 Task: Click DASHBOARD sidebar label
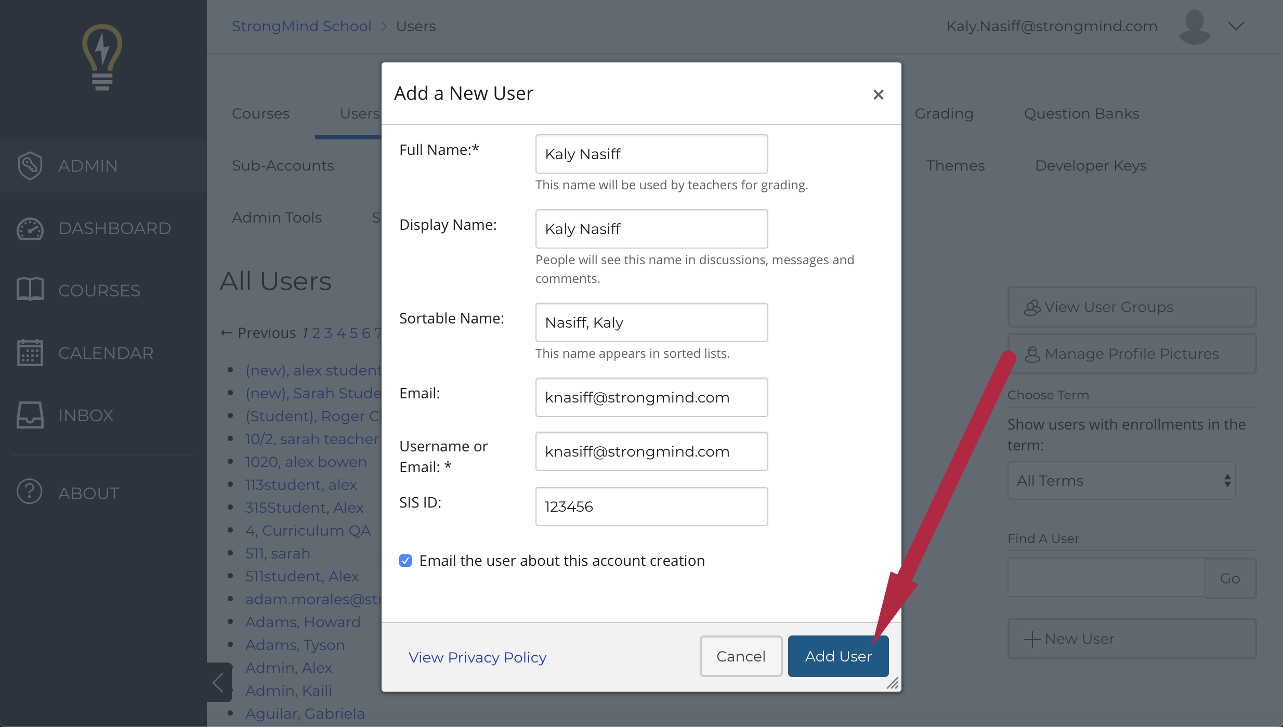click(x=114, y=228)
